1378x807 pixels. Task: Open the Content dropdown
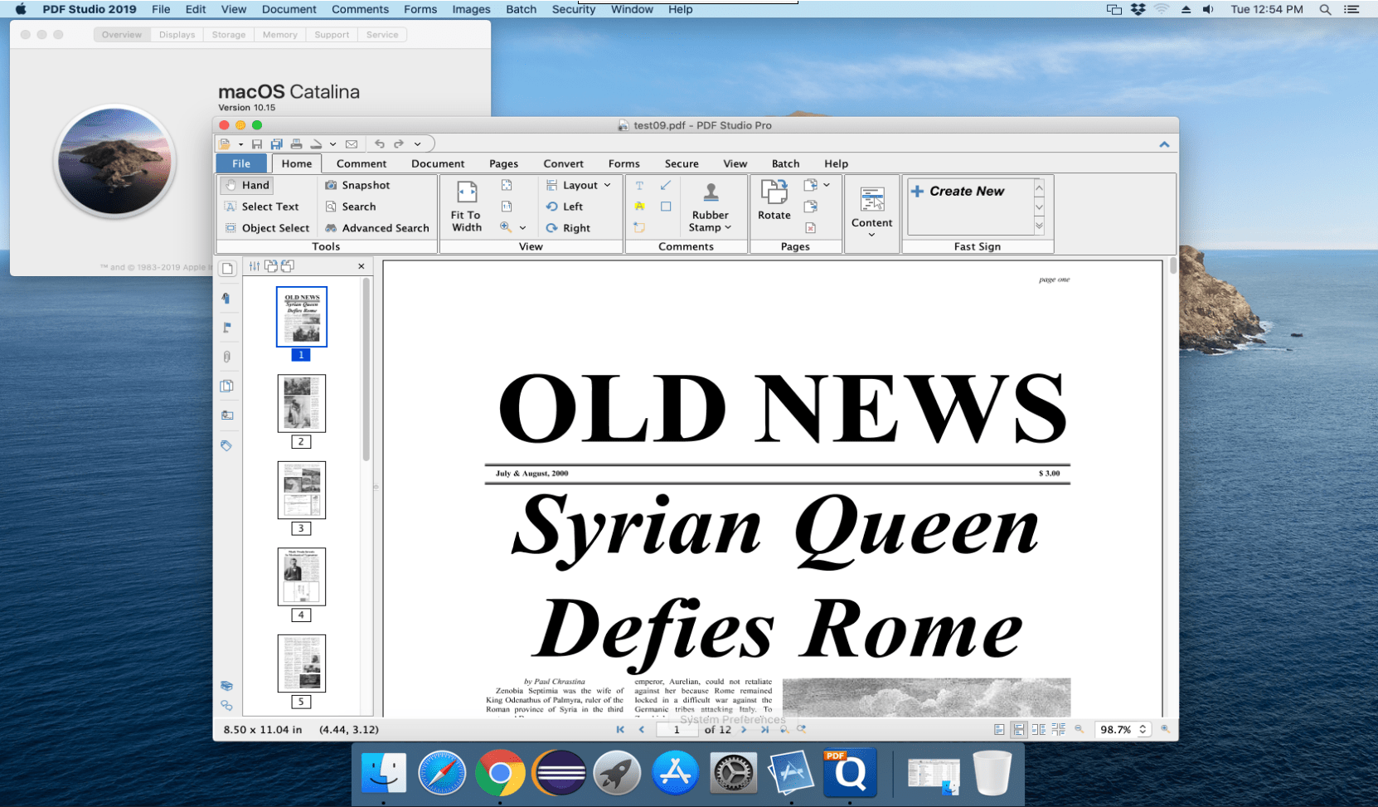click(x=871, y=212)
